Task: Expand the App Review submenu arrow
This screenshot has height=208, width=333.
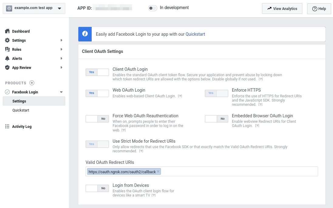Action: click(x=61, y=67)
